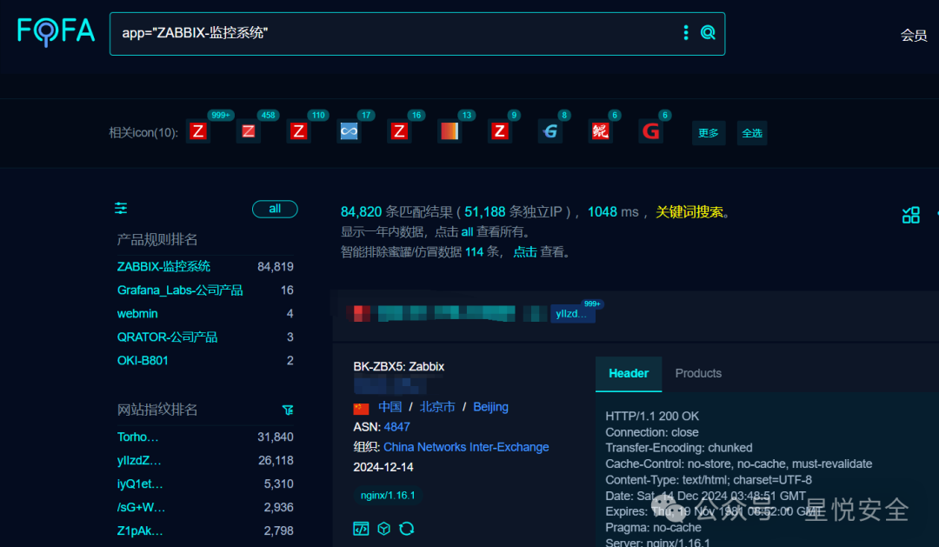Select fingerprint /sG+W… in ranking list

pos(142,508)
